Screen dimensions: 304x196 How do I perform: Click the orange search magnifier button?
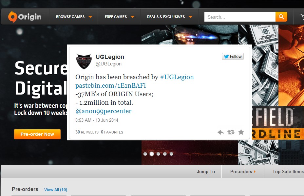coord(281,17)
